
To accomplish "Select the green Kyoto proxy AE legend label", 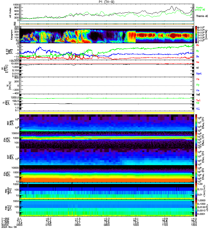I will [200, 9].
